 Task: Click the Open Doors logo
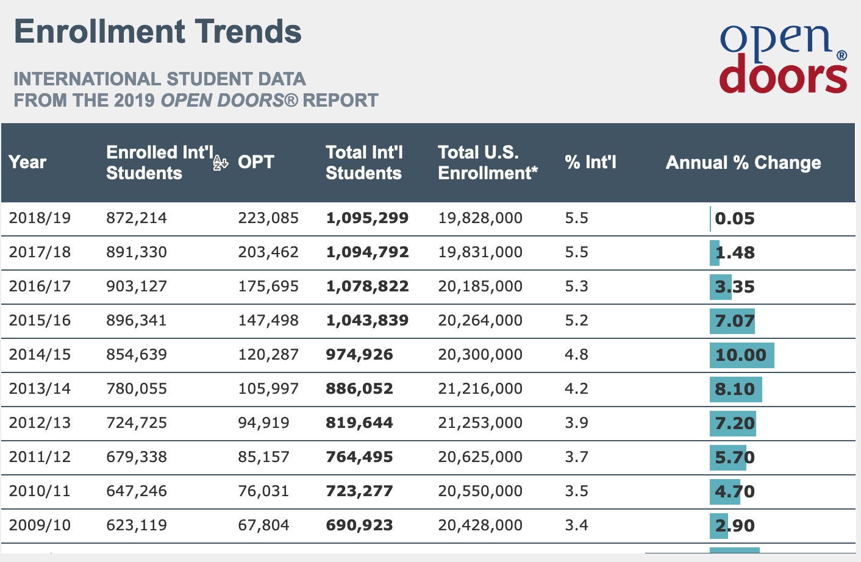point(783,59)
